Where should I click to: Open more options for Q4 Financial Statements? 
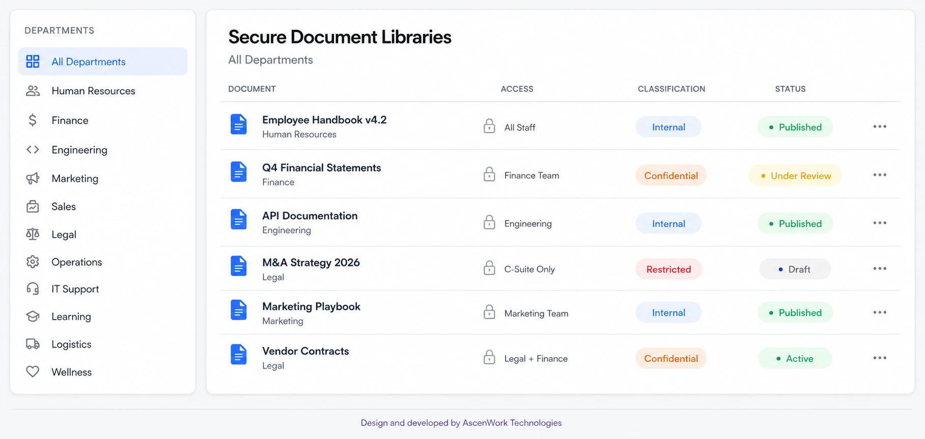pyautogui.click(x=880, y=175)
